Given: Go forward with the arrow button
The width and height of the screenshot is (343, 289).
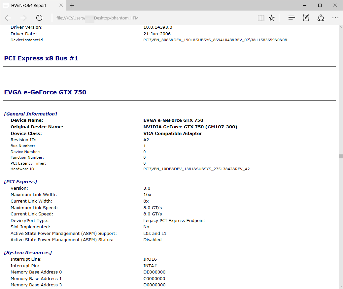Looking at the screenshot, I should pyautogui.click(x=23, y=18).
